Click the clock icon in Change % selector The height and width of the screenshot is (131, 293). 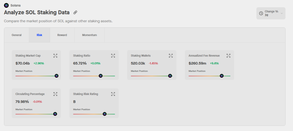tap(261, 13)
